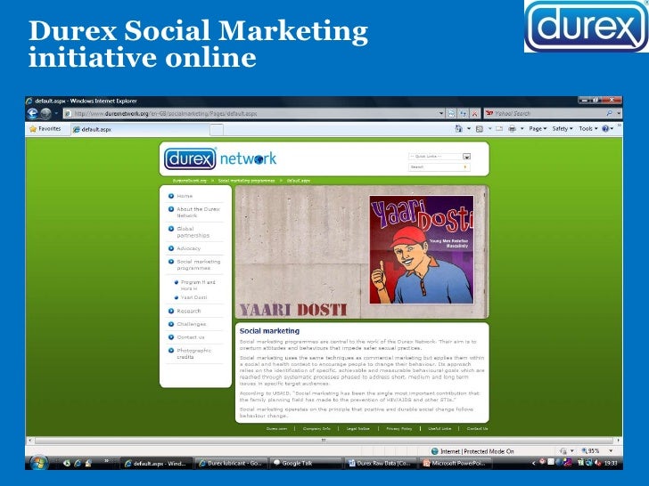Switch to Google Talk taskbar button

tap(306, 463)
